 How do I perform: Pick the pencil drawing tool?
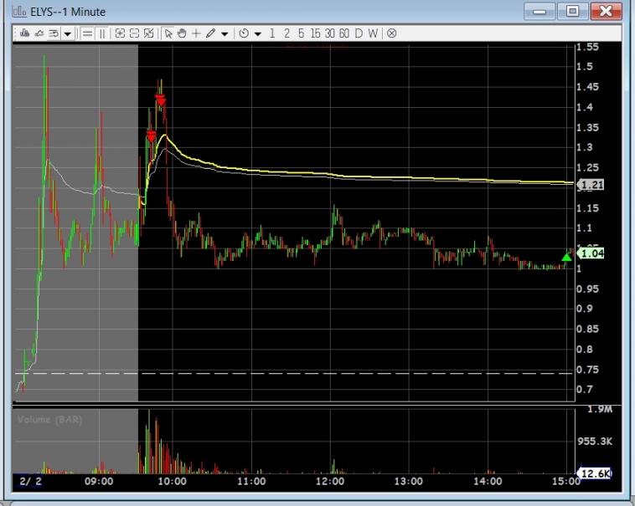point(211,33)
